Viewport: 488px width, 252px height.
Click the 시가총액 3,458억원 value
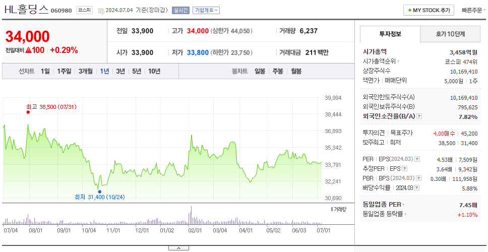coord(463,52)
